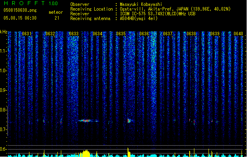Click the meteor label text
Image resolution: width=247 pixels, height=157 pixels.
[x=56, y=12]
